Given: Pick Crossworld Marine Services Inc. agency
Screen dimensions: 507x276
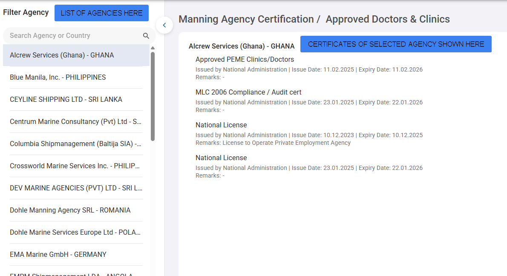Looking at the screenshot, I should coord(76,166).
